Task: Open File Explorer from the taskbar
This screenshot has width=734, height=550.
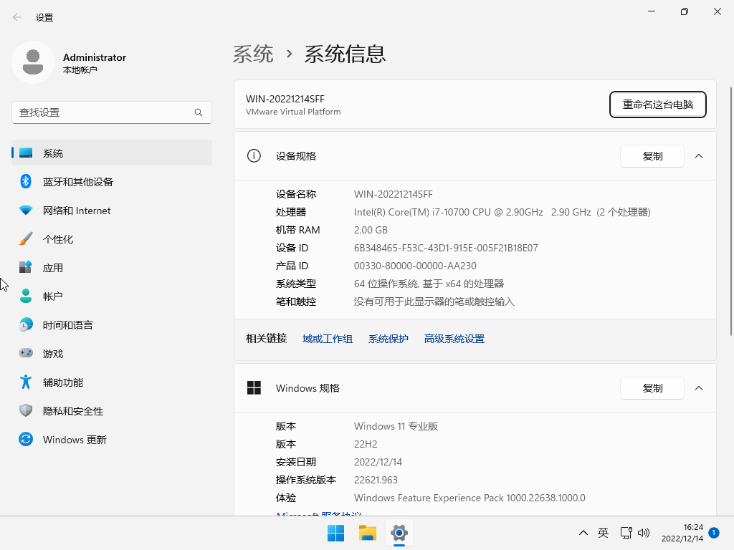Action: [x=367, y=533]
